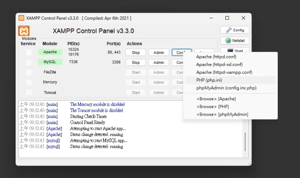Screen dimensions: 300x178
Task: Click log line 'Control Panel Ready'
Action: pyautogui.click(x=87, y=122)
